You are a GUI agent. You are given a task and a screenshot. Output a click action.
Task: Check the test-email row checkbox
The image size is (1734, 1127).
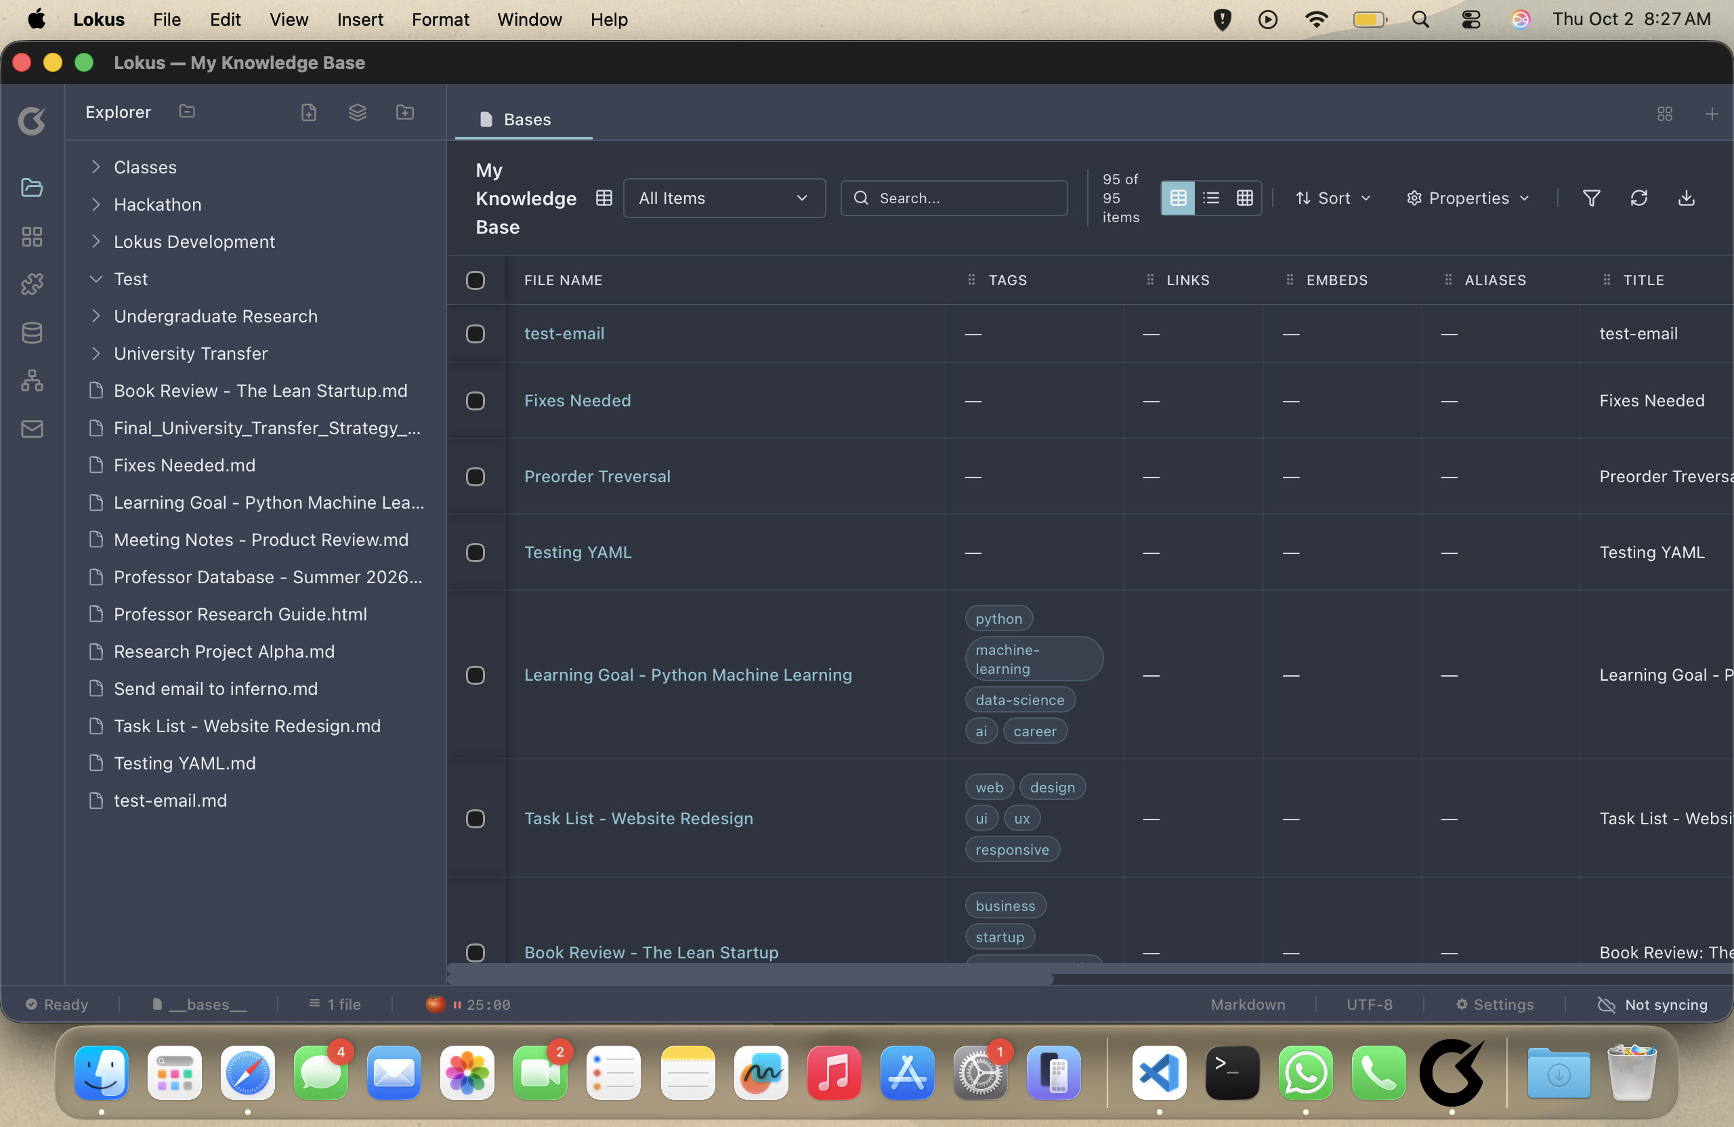coord(475,334)
